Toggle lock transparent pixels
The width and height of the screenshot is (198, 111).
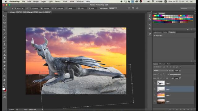point(158,78)
